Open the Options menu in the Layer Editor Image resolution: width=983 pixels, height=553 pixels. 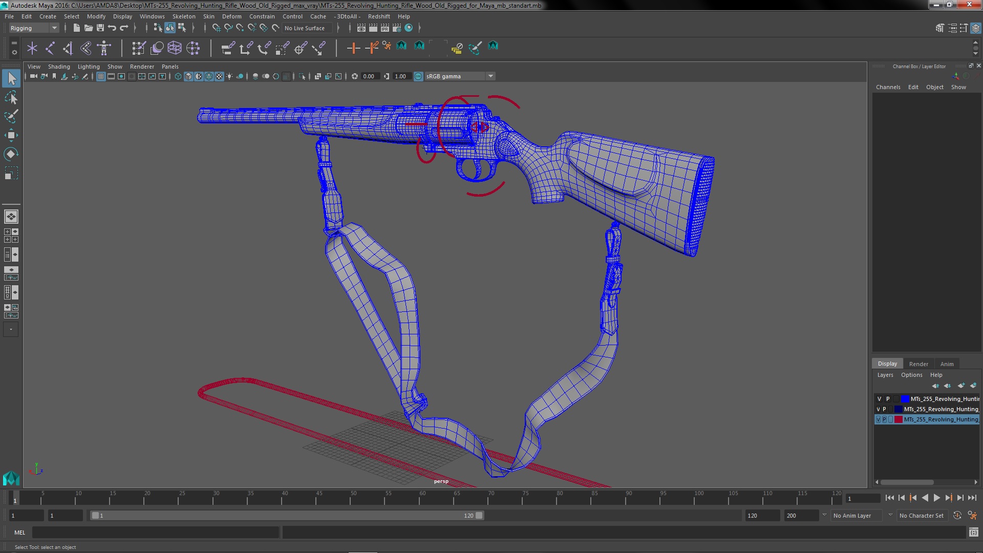click(911, 375)
